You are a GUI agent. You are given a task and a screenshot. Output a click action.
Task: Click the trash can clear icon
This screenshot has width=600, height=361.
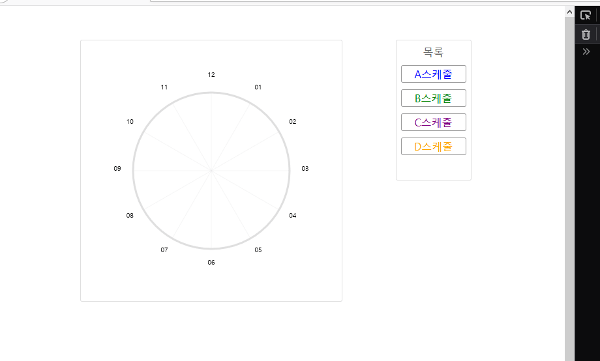coord(586,35)
